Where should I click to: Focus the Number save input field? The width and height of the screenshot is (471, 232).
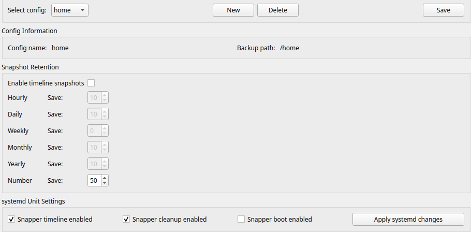click(94, 180)
